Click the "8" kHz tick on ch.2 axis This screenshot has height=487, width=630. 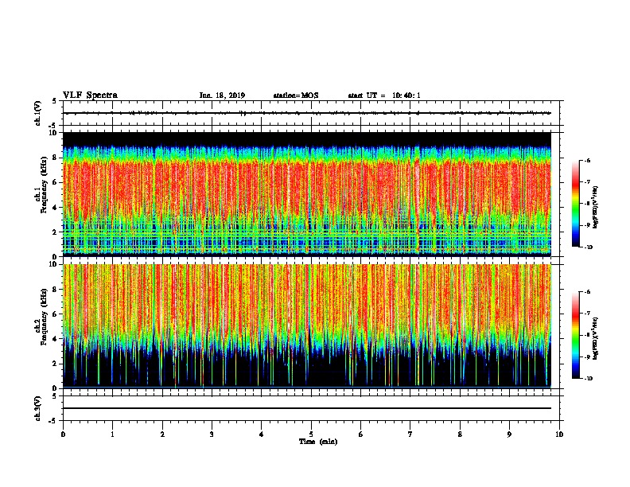click(x=56, y=290)
